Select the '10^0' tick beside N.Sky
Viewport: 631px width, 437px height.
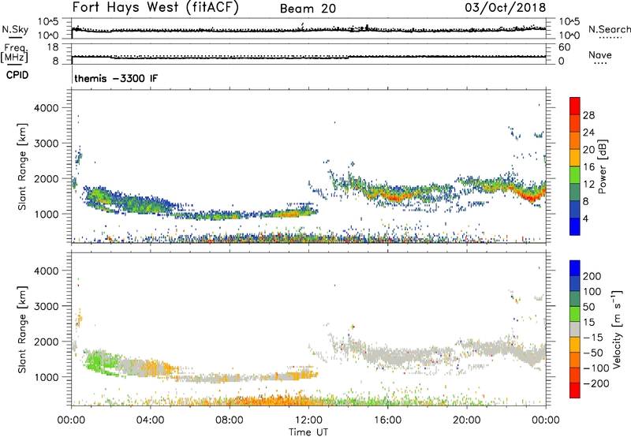(x=48, y=35)
